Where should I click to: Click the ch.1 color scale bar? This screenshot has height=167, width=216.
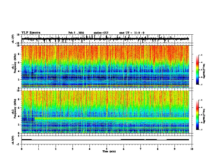pyautogui.click(x=197, y=70)
